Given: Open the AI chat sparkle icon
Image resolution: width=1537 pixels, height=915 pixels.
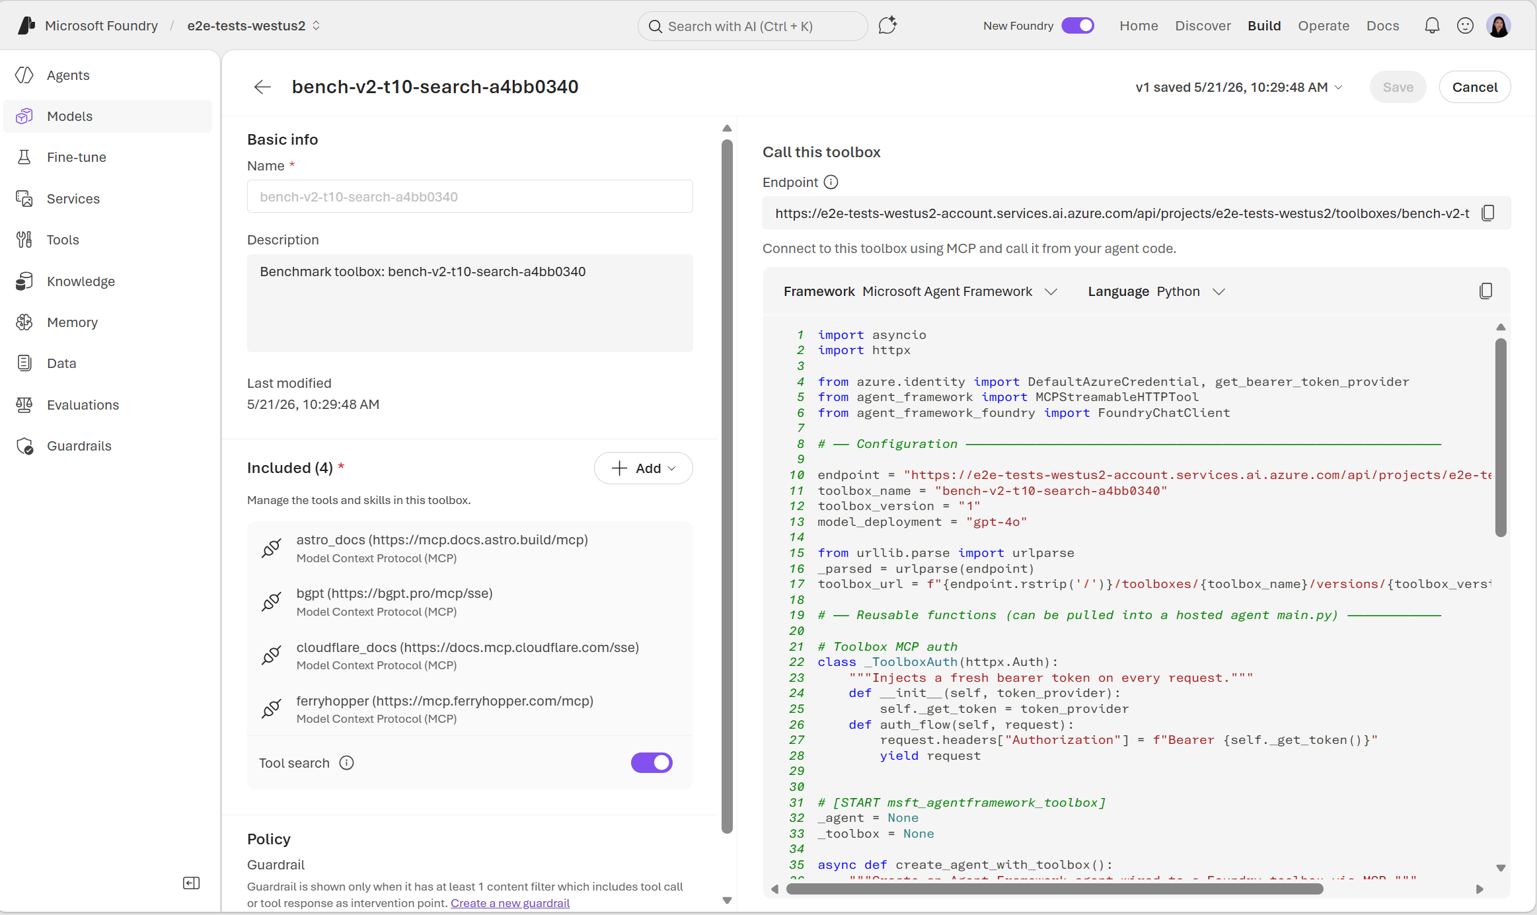Looking at the screenshot, I should 887,26.
